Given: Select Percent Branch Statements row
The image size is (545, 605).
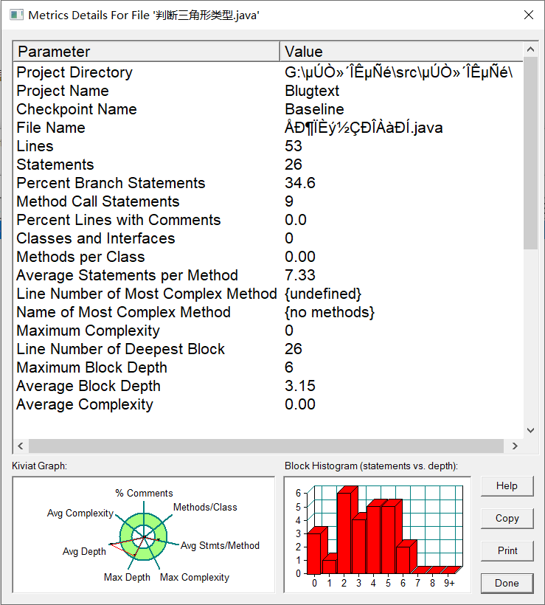Looking at the screenshot, I should click(x=268, y=183).
